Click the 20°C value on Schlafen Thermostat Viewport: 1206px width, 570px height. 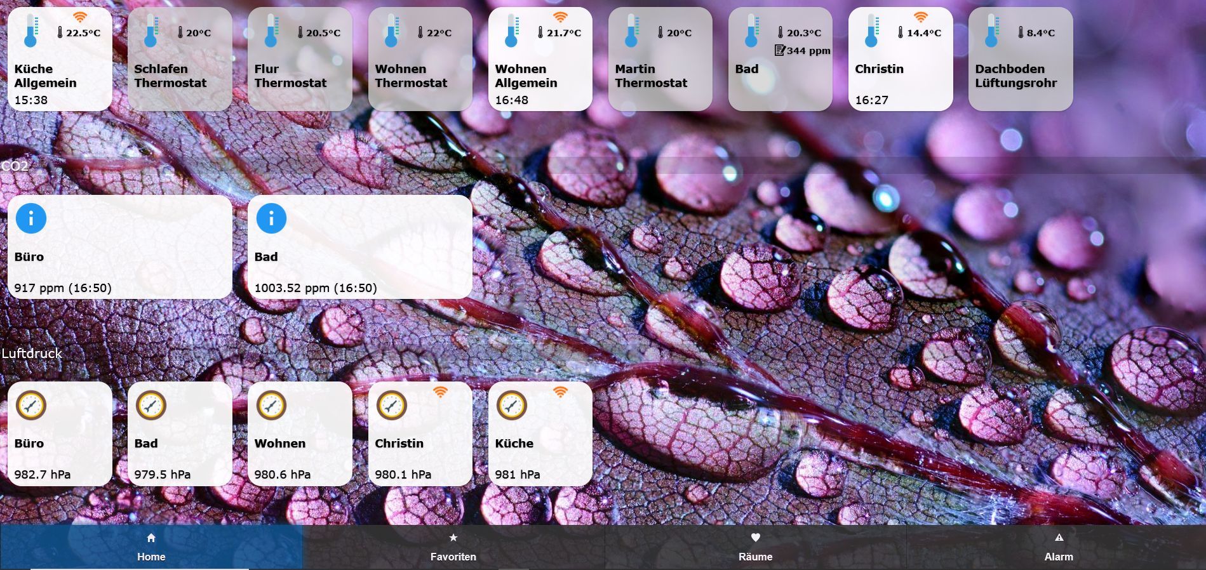tap(199, 33)
